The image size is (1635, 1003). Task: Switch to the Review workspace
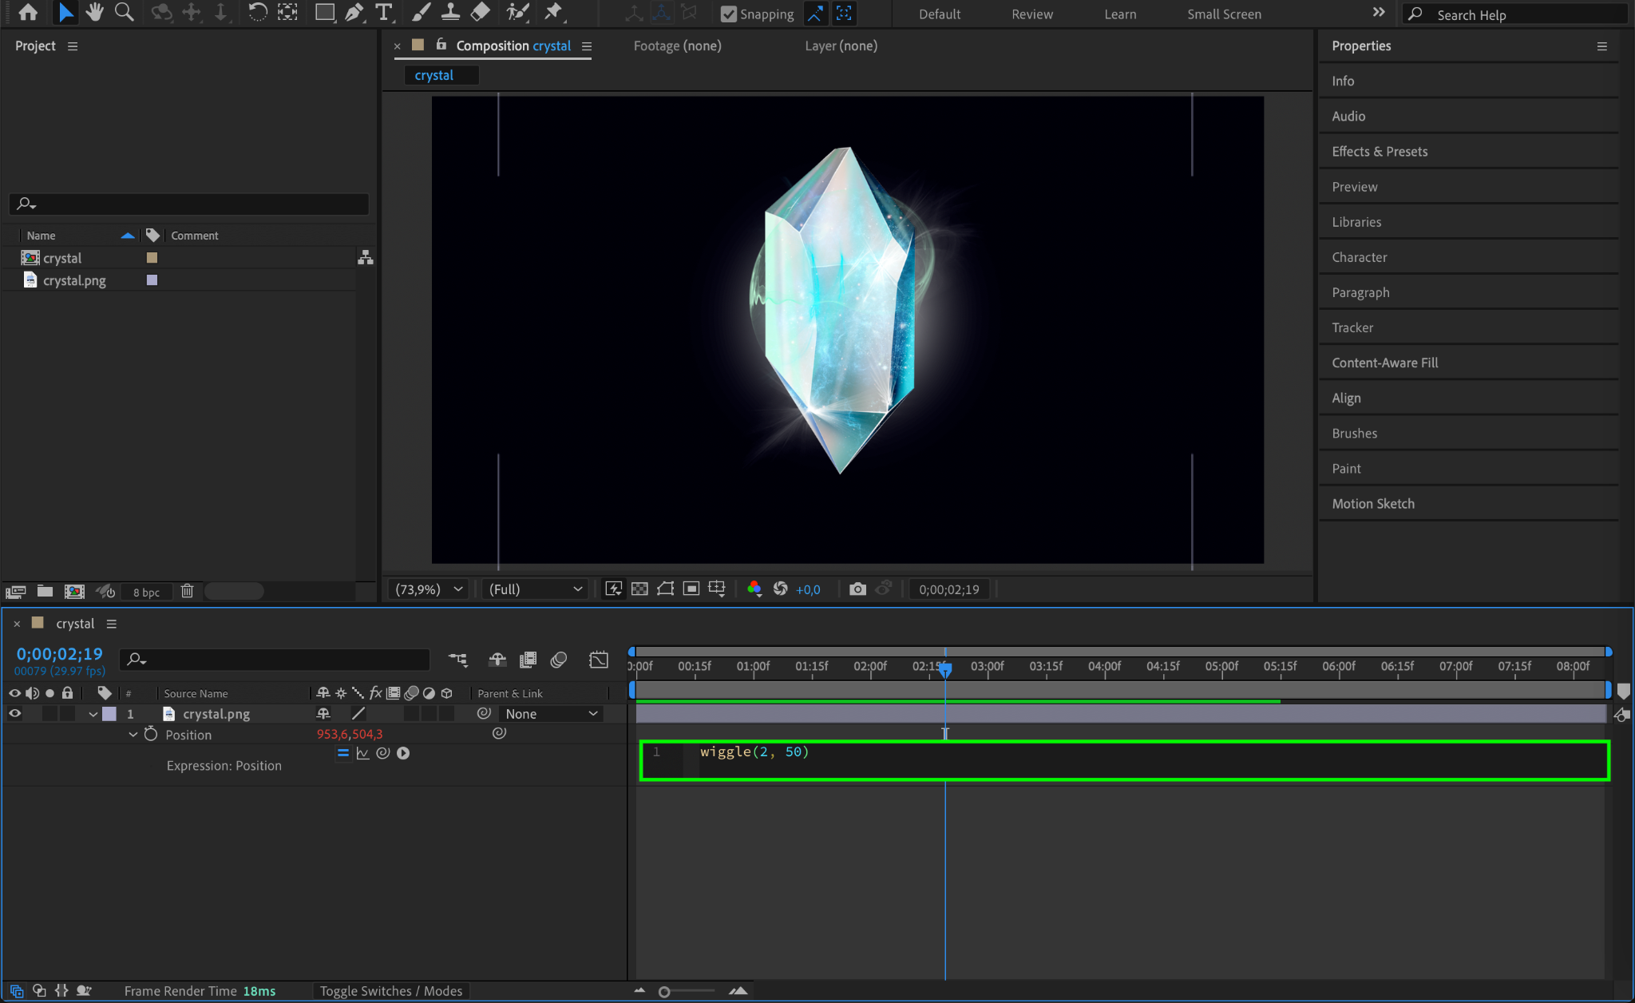pos(1031,14)
